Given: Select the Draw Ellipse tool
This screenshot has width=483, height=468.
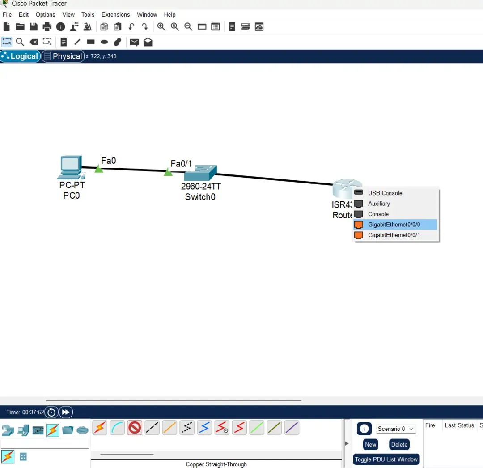Looking at the screenshot, I should pyautogui.click(x=104, y=42).
